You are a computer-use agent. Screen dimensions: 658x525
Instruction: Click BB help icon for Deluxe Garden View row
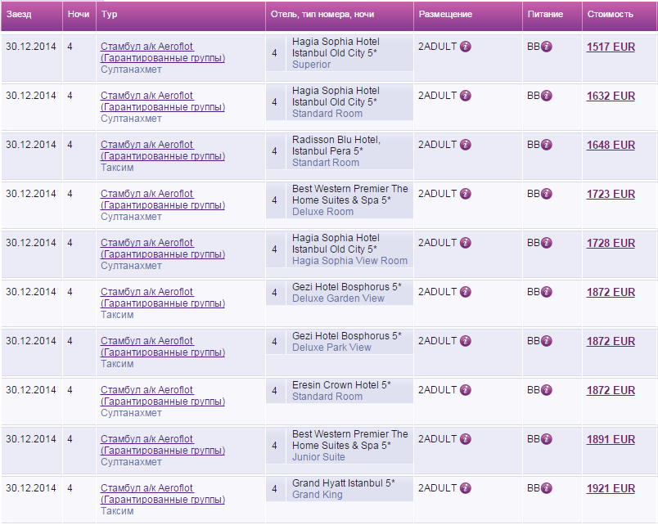pyautogui.click(x=547, y=292)
